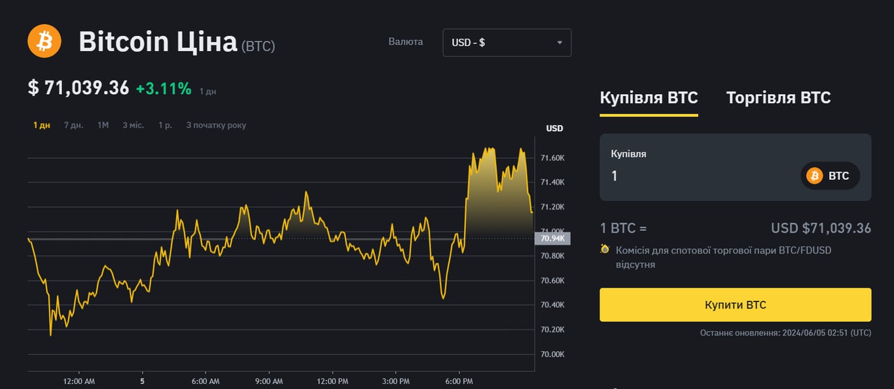Viewport: 894px width, 389px height.
Task: Click the dropdown arrow beside USD - $
Action: (560, 42)
